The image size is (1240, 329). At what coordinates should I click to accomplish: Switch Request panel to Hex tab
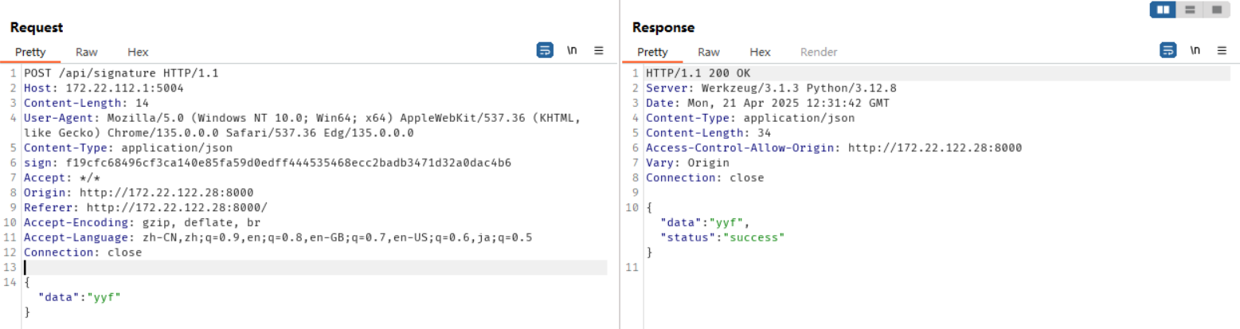(x=138, y=52)
